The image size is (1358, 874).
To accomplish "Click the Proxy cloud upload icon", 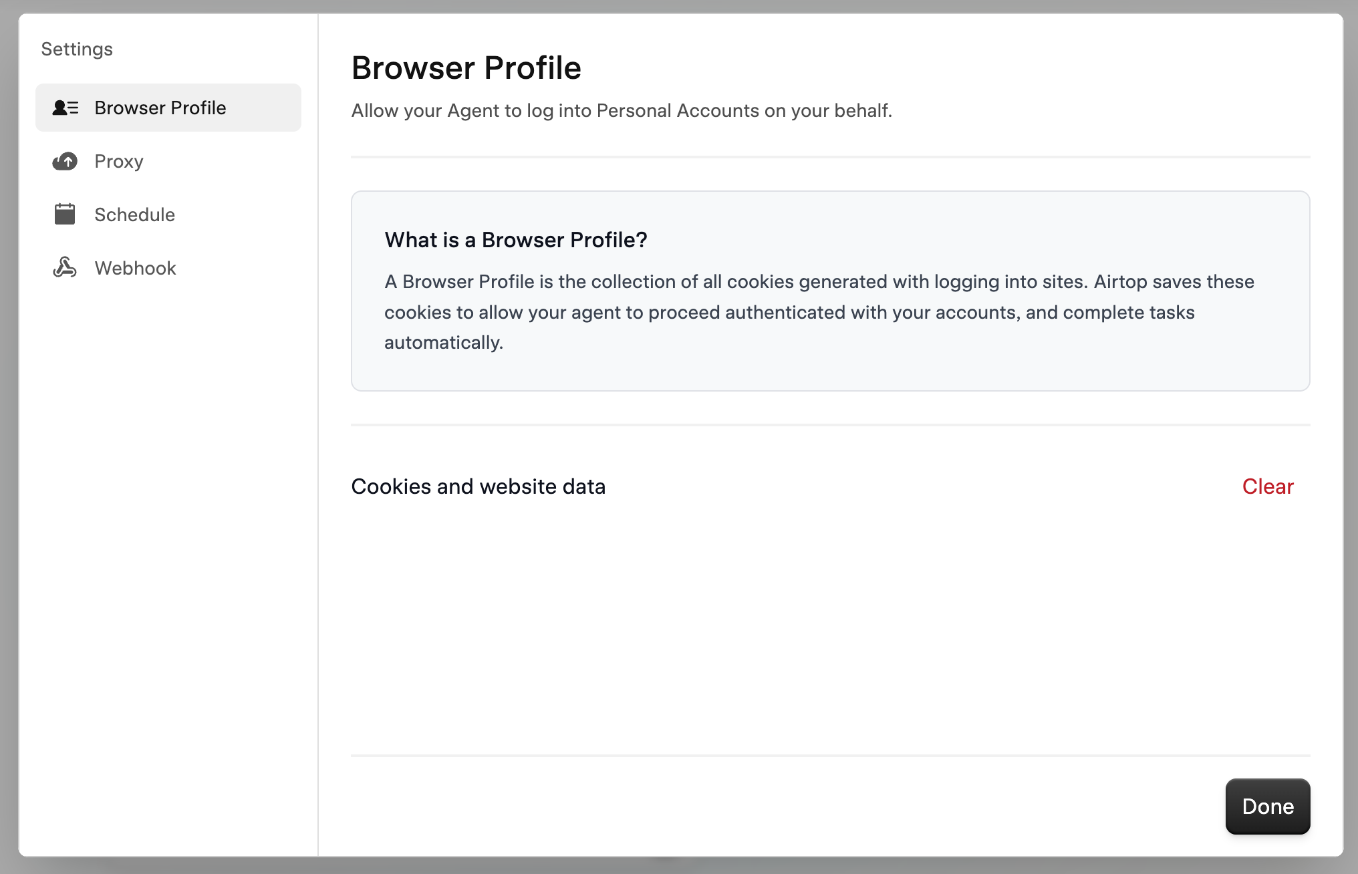I will click(x=65, y=161).
